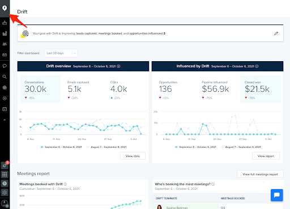This screenshot has width=290, height=209.
Task: Open the bar chart Reports sidebar icon
Action: pos(5,33)
